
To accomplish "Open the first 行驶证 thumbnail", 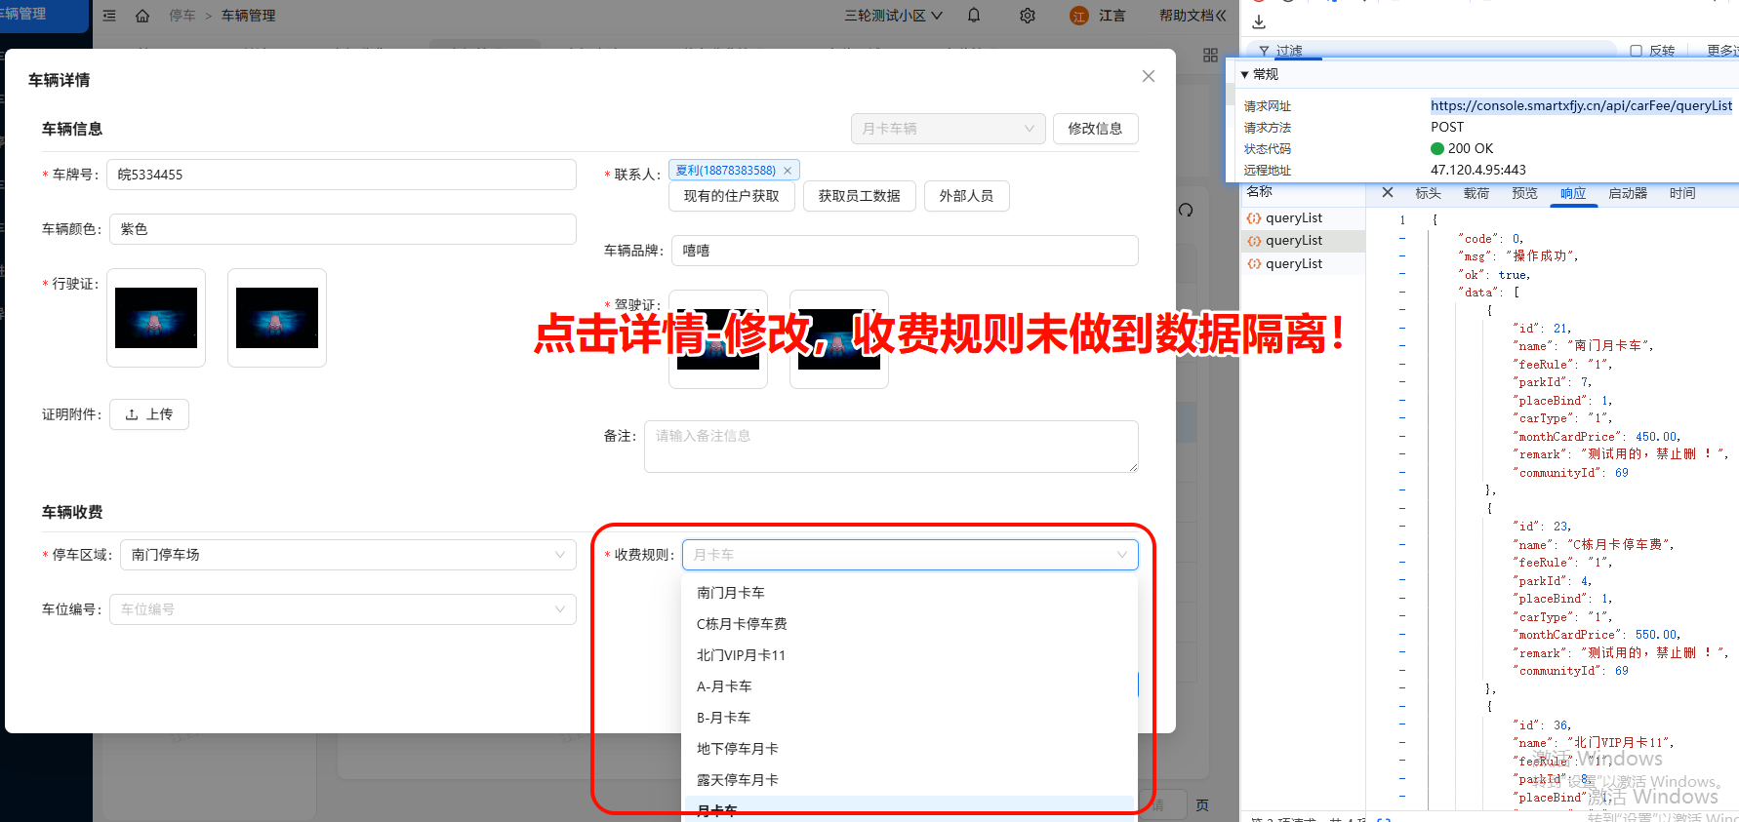I will click(156, 318).
